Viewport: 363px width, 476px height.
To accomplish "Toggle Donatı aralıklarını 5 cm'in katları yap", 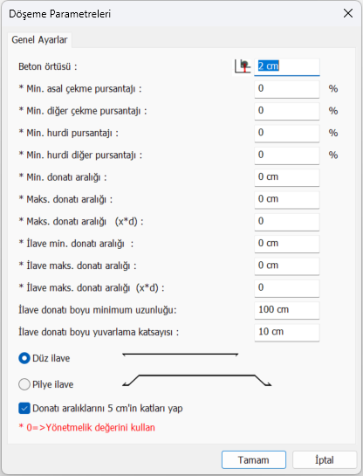I will pyautogui.click(x=24, y=408).
